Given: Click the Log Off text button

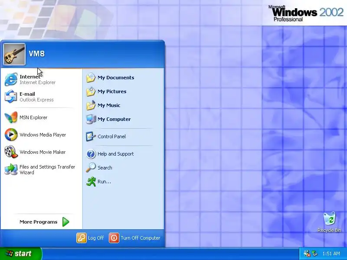Looking at the screenshot, I should (96, 238).
